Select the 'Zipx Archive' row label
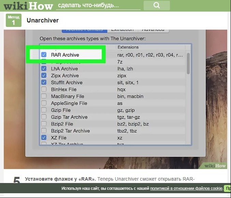 pyautogui.click(x=65, y=76)
